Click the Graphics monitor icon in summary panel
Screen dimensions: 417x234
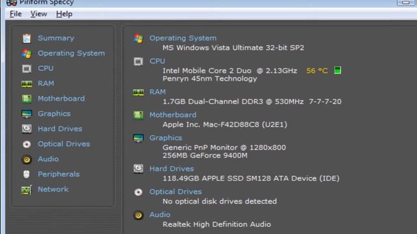coord(138,138)
